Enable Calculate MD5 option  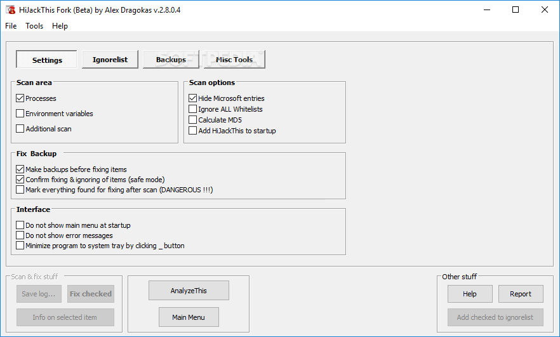click(192, 119)
